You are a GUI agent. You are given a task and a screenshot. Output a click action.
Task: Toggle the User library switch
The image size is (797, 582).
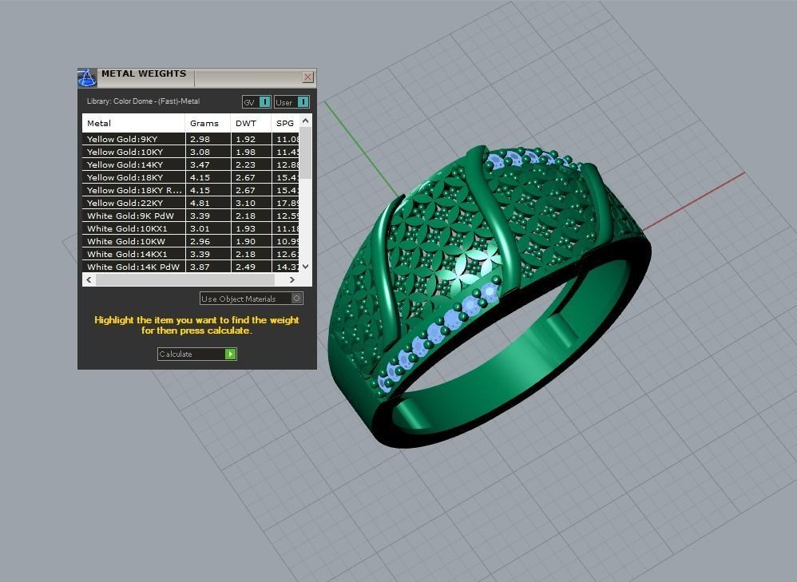pos(291,102)
